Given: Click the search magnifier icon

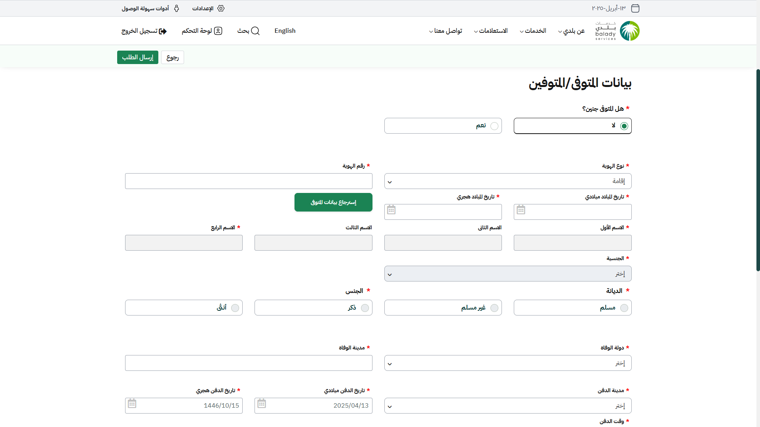Looking at the screenshot, I should [255, 31].
